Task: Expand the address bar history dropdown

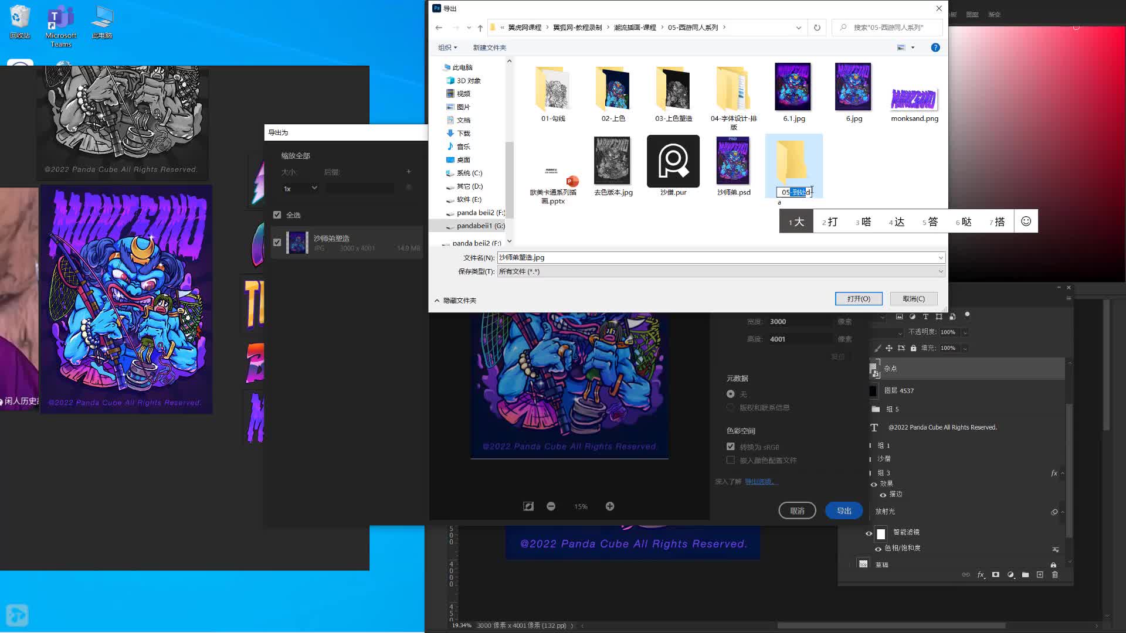Action: click(798, 28)
